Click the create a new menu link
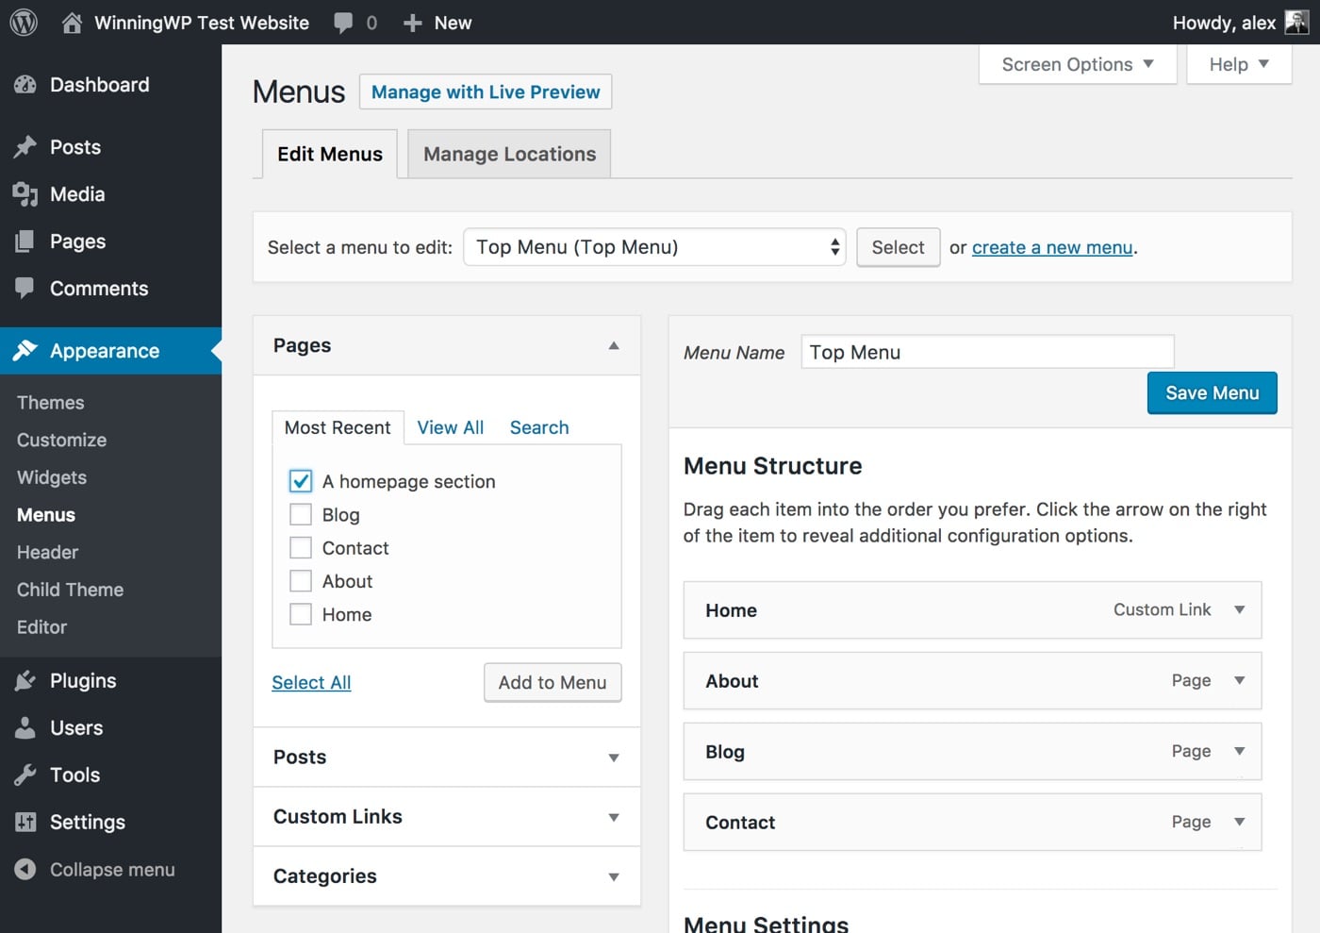Screen dimensions: 1320x933 click(x=1052, y=247)
